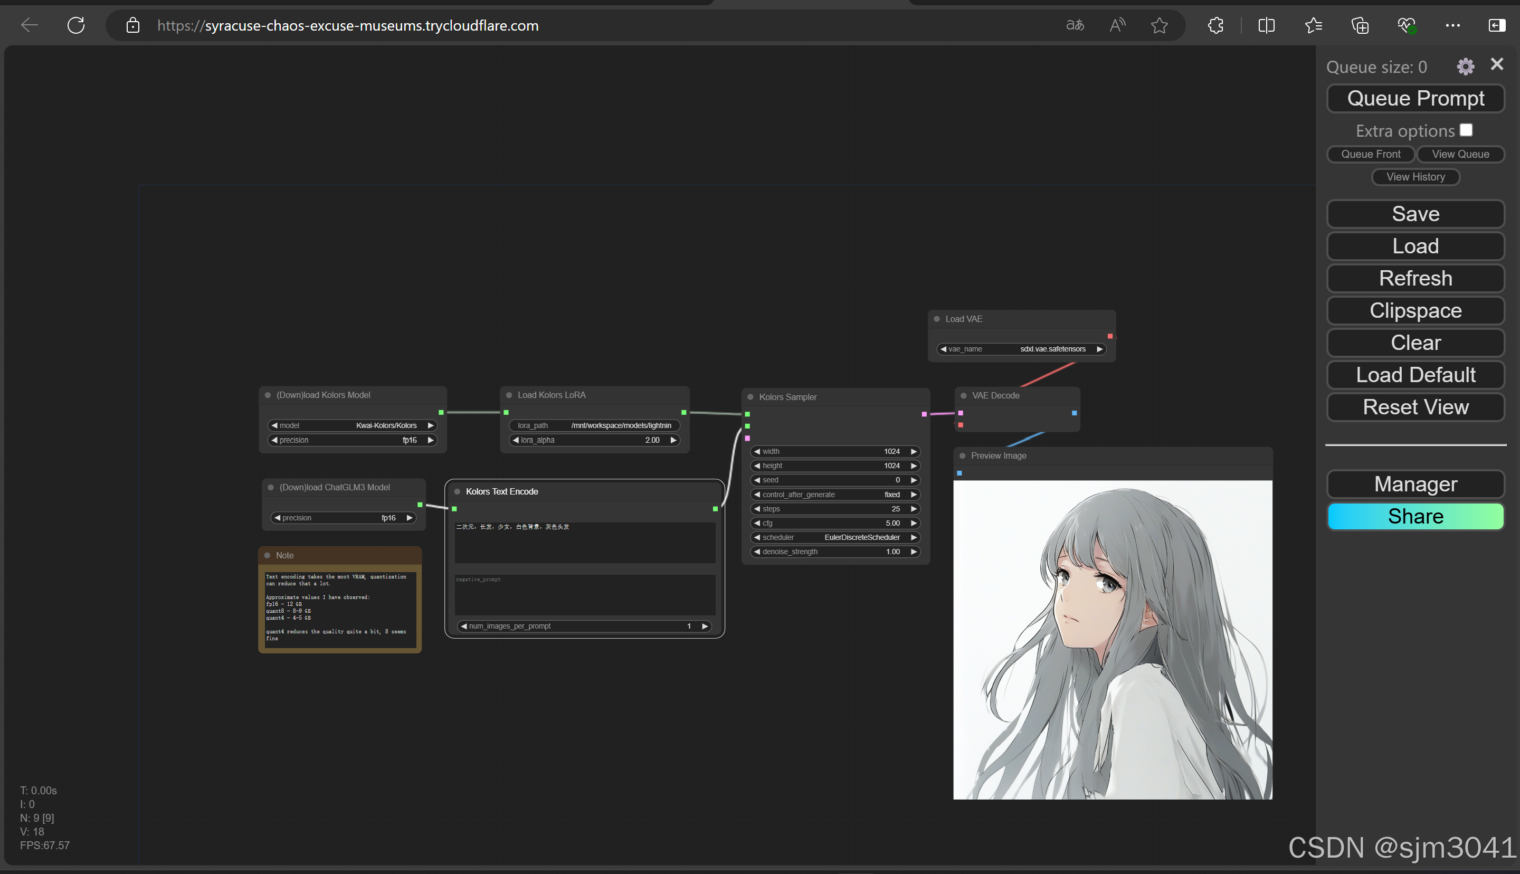Collapse the Load VAE node dot
1520x874 pixels.
click(x=937, y=319)
